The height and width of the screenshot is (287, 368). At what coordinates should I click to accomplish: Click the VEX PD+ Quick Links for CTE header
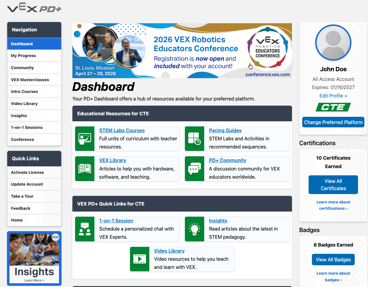coord(182,204)
